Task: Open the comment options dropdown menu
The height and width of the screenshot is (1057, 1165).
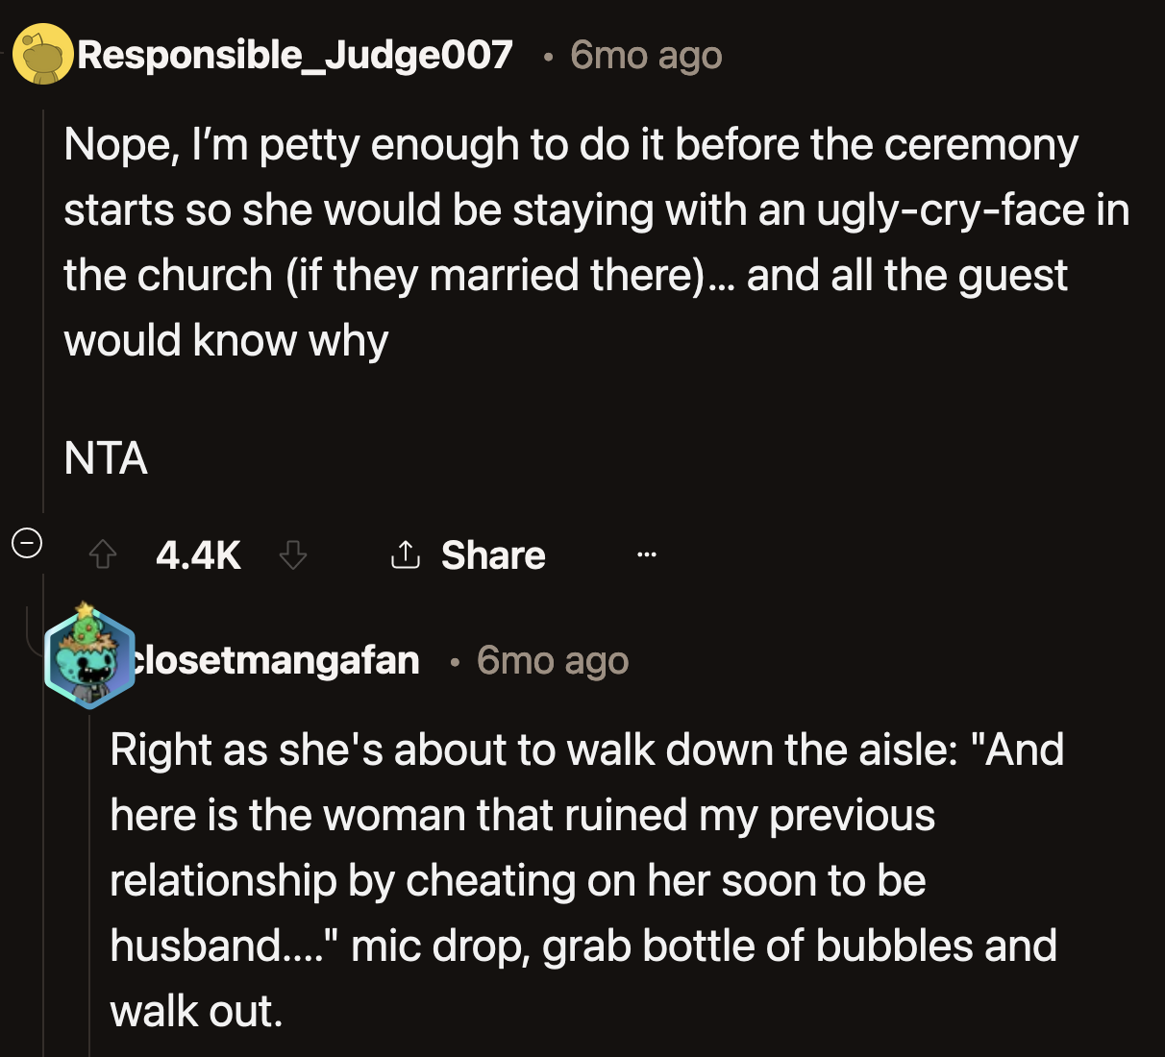Action: pos(646,554)
